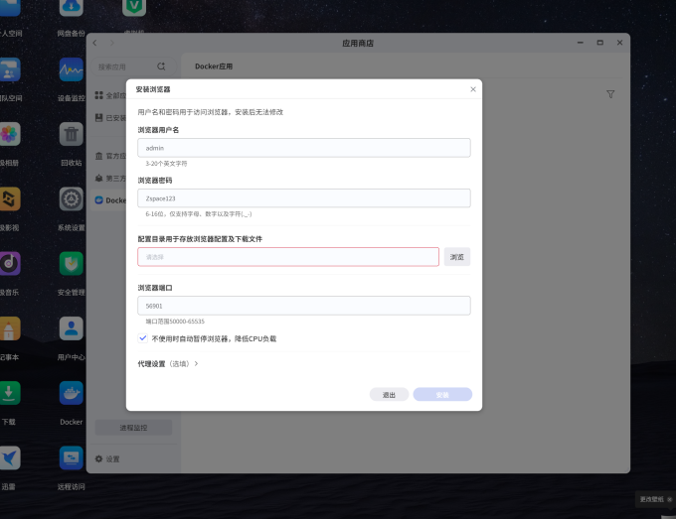Open the 团队空间 desktop icon
676x519 pixels.
10,69
